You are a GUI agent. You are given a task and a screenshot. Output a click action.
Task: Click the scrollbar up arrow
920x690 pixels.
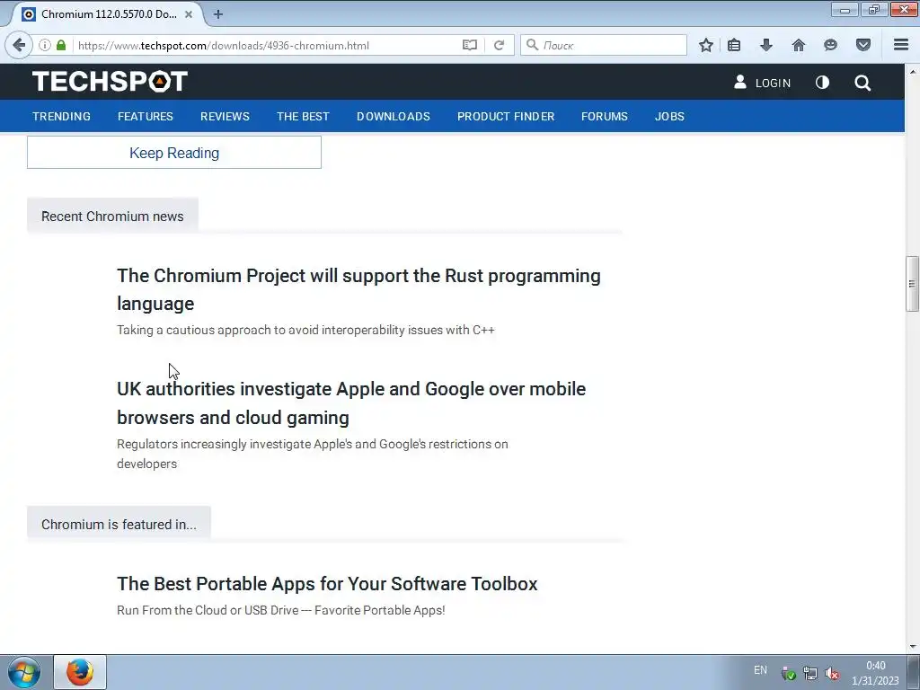click(x=912, y=72)
